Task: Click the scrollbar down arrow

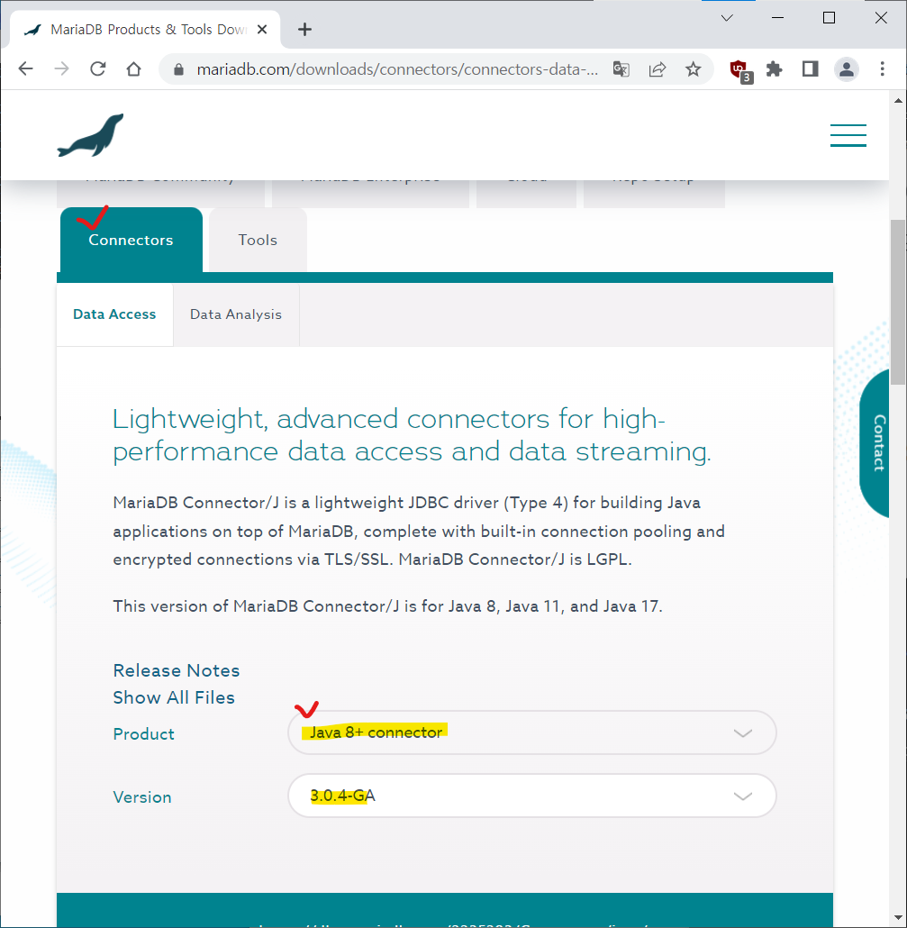Action: pyautogui.click(x=898, y=918)
